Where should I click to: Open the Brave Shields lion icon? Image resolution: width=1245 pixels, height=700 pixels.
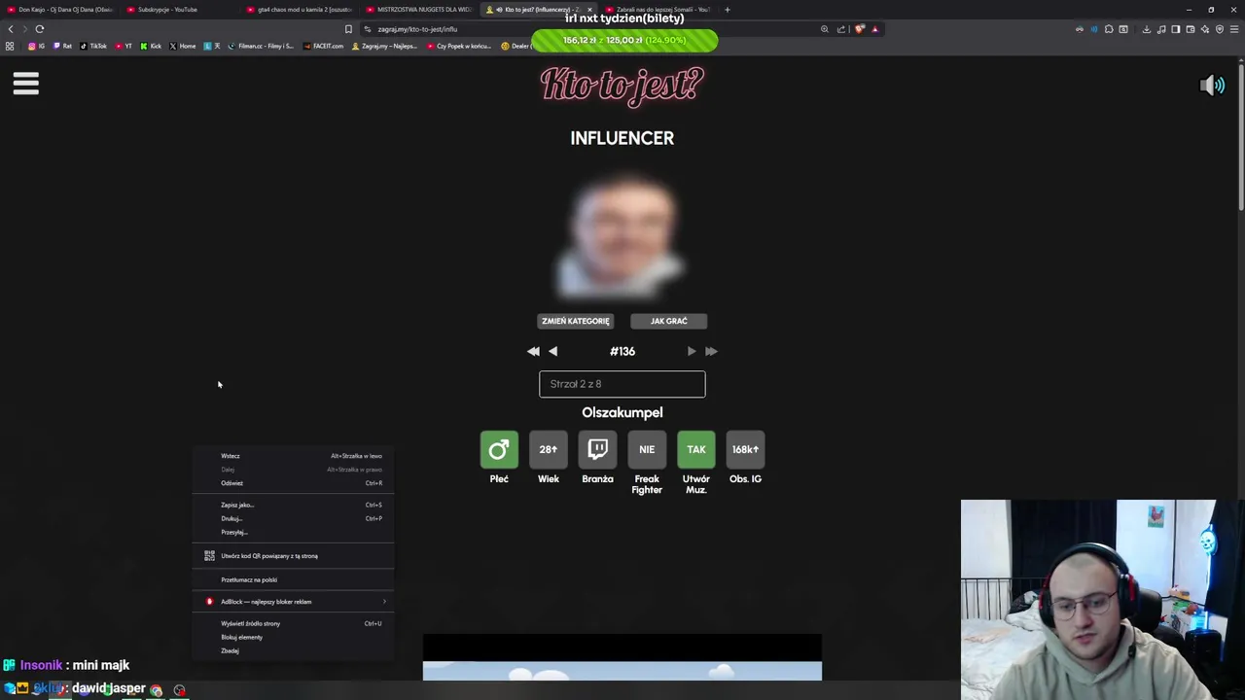[x=860, y=29]
